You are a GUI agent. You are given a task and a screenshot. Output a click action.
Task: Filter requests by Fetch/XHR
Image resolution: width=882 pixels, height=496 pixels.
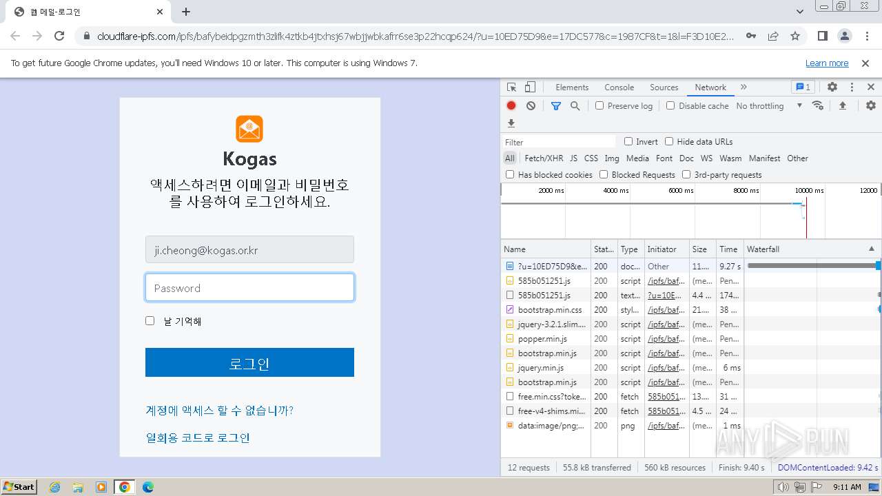544,158
